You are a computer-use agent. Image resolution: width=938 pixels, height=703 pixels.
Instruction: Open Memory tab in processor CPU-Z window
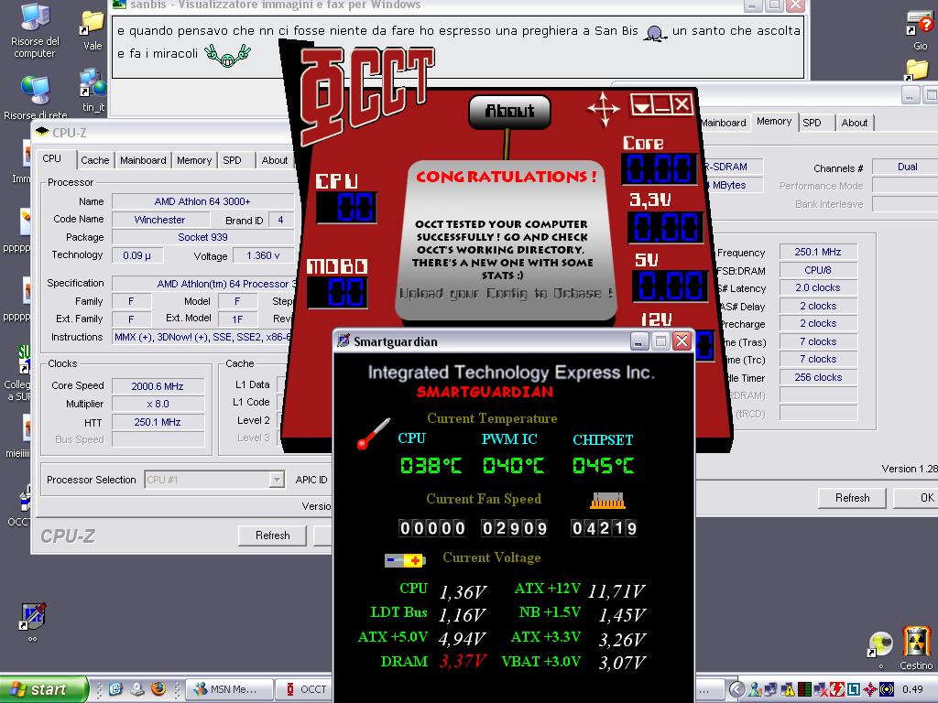[194, 160]
